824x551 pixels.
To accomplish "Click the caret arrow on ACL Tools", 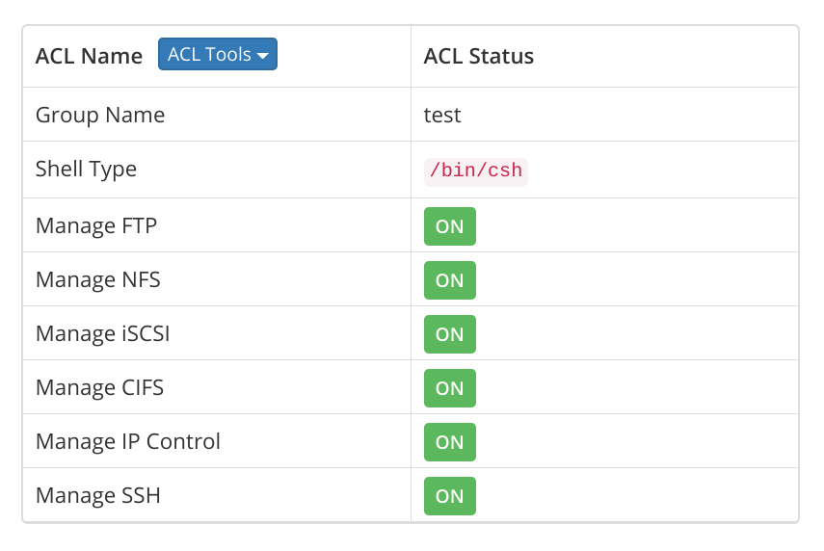I will point(263,56).
